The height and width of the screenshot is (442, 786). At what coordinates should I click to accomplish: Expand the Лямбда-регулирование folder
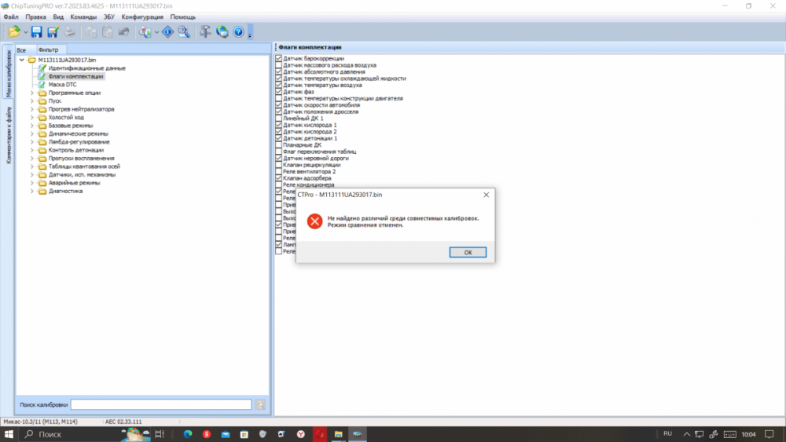(x=32, y=141)
